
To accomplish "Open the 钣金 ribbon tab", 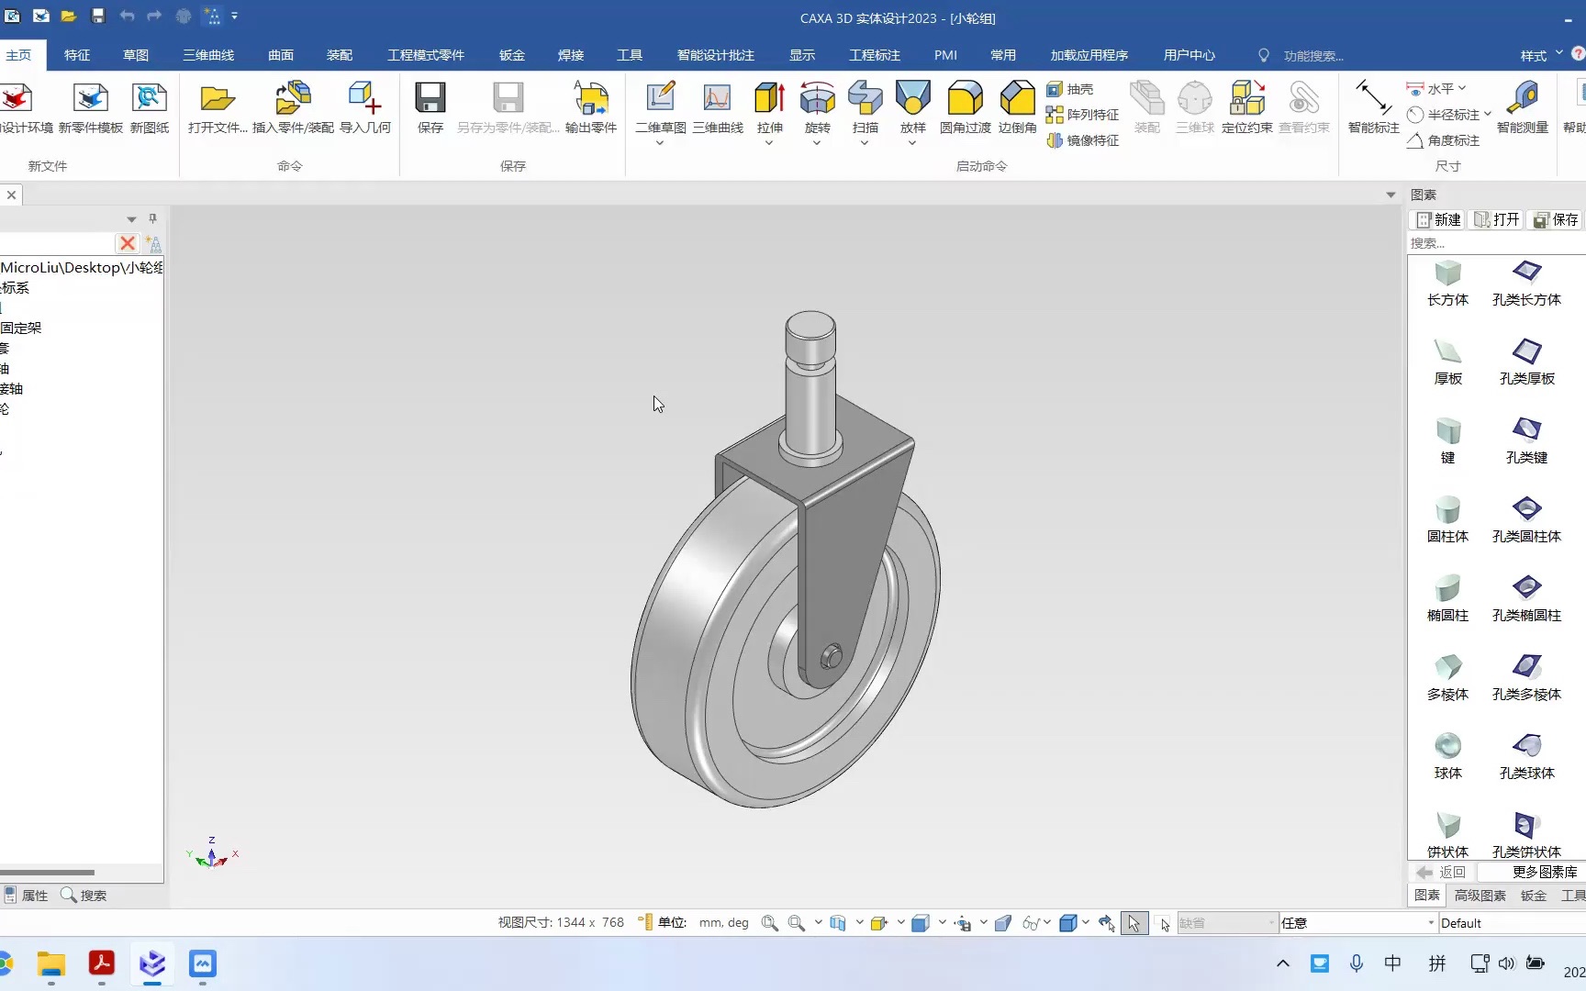I will (x=512, y=55).
